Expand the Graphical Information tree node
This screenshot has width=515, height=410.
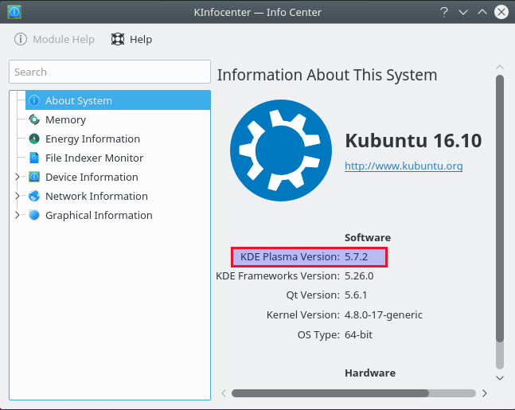tap(18, 215)
